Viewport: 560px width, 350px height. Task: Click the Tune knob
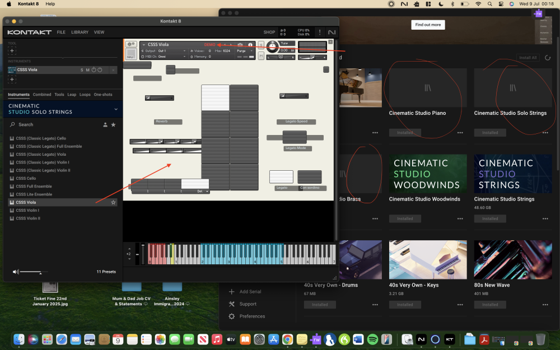pyautogui.click(x=272, y=46)
